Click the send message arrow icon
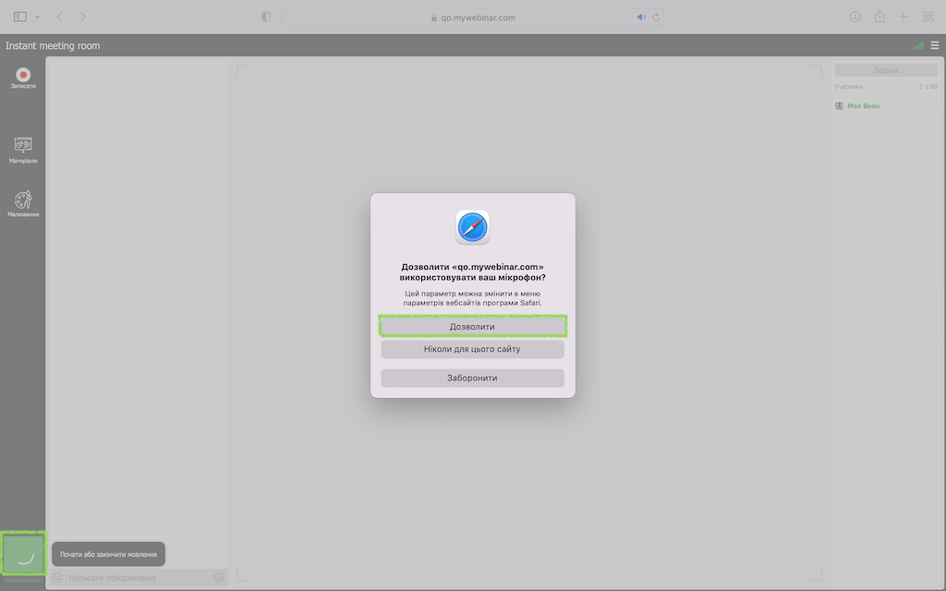This screenshot has width=946, height=591. click(219, 577)
